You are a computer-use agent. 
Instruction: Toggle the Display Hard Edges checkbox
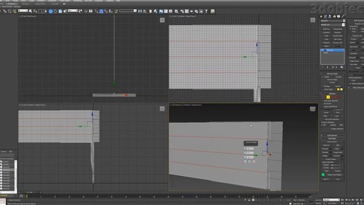click(326, 175)
